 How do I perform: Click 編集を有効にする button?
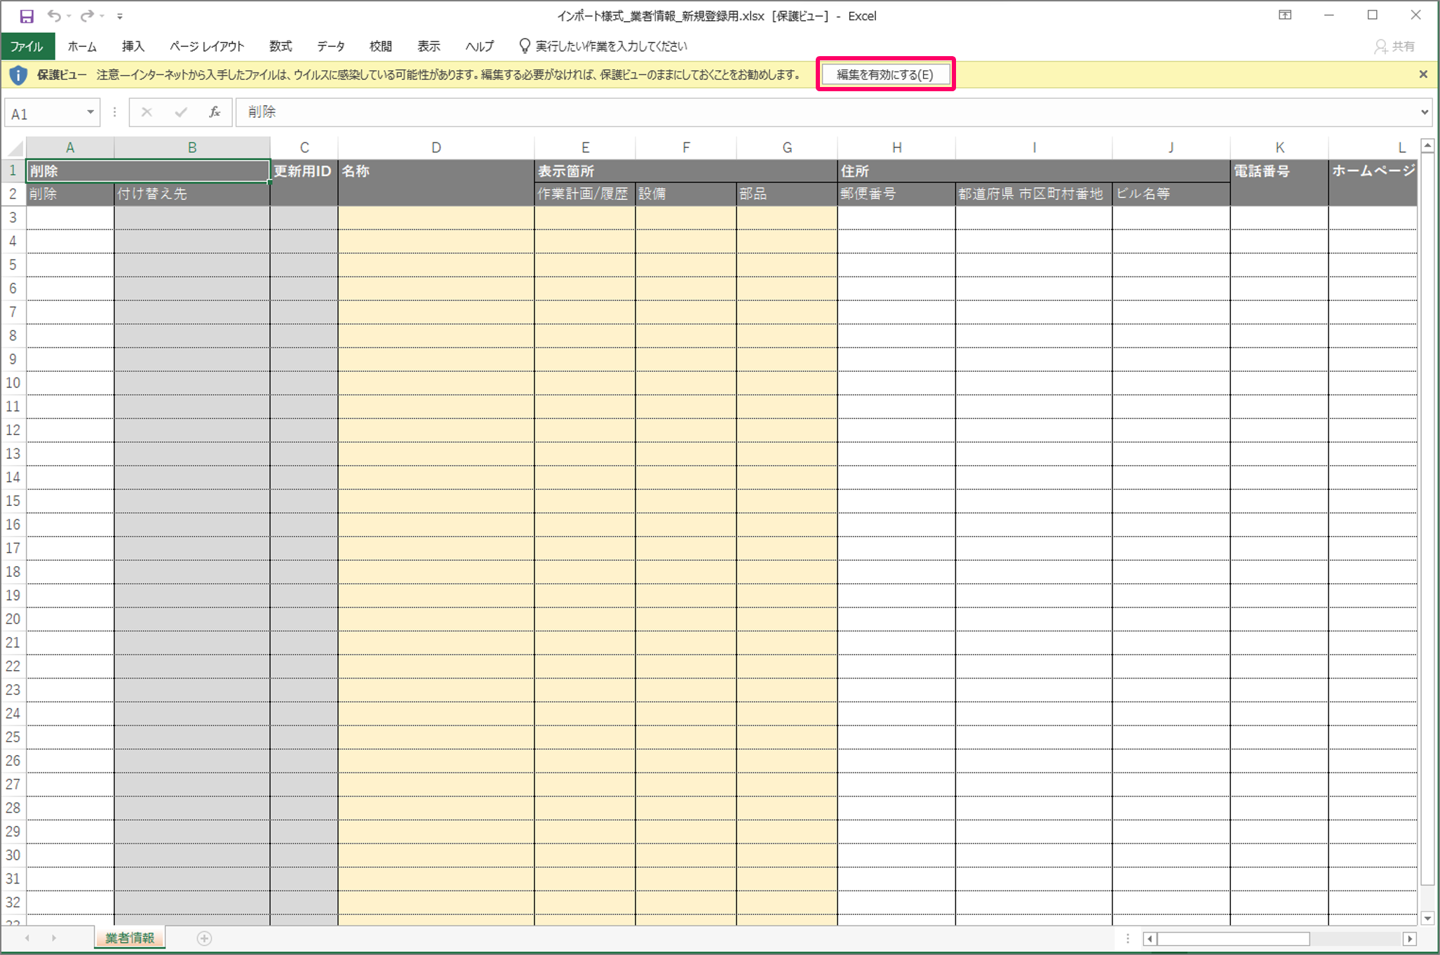pyautogui.click(x=885, y=74)
